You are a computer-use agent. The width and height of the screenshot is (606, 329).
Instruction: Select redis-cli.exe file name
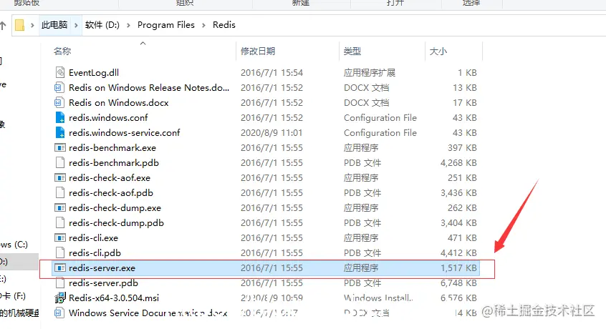[x=94, y=238]
